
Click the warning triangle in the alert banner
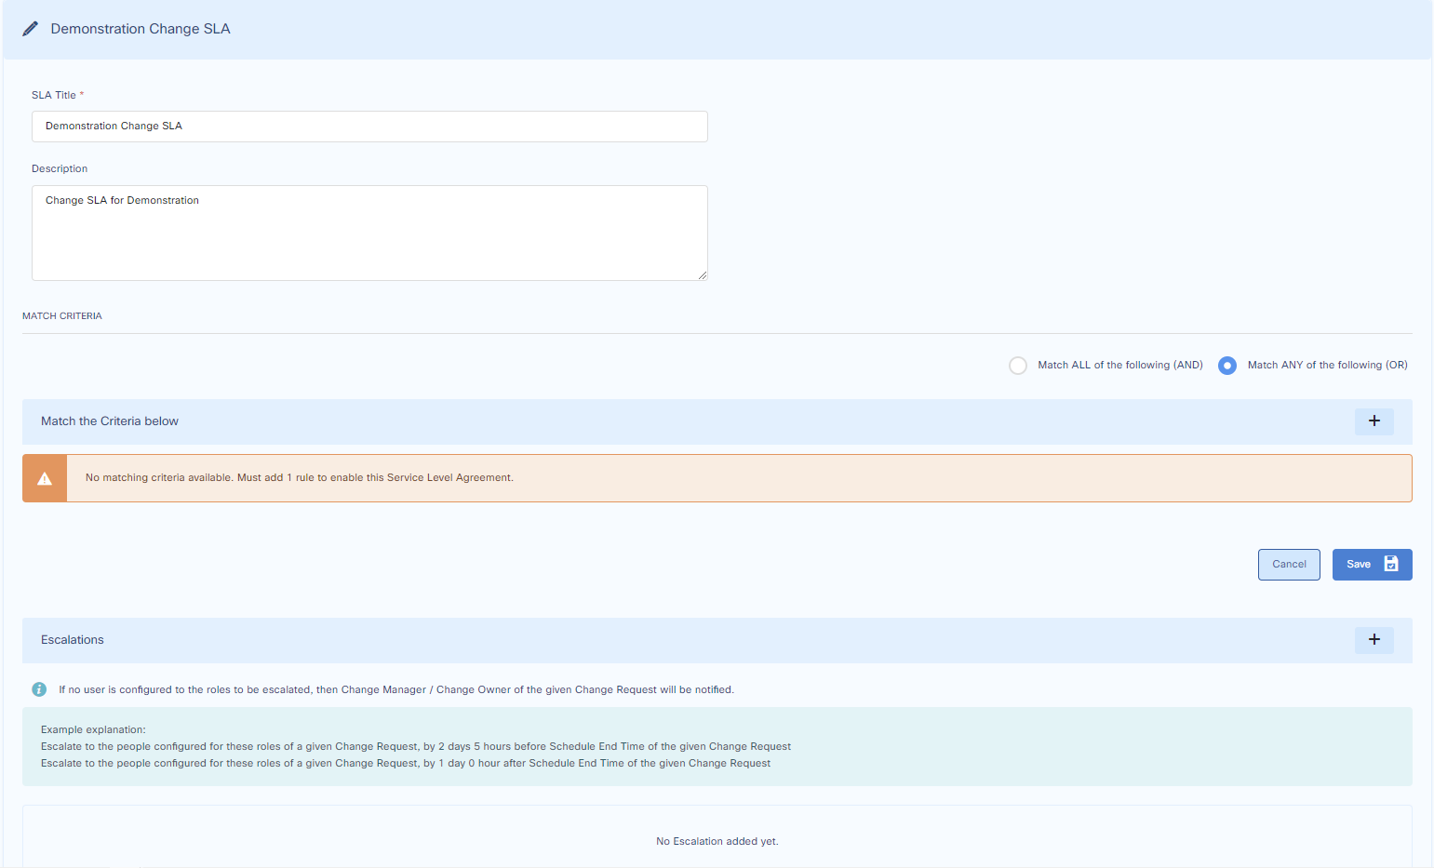click(x=44, y=477)
